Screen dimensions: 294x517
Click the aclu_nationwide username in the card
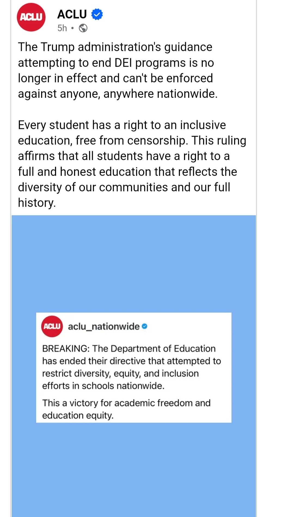104,326
